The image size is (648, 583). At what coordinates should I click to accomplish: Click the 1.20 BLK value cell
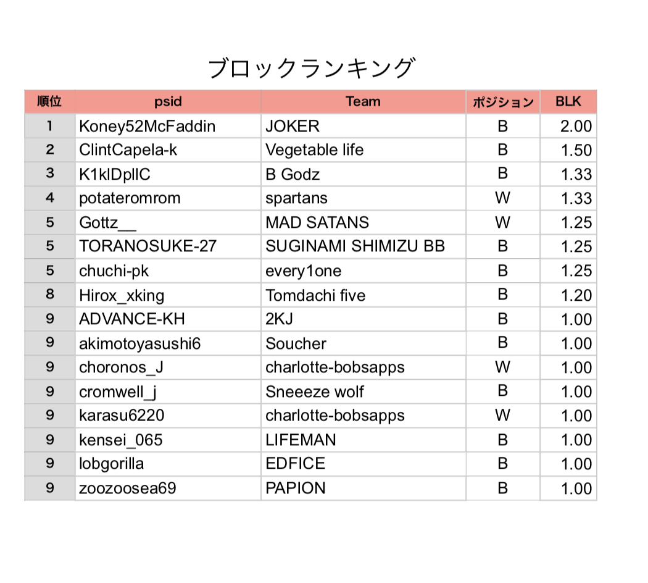[x=576, y=295]
